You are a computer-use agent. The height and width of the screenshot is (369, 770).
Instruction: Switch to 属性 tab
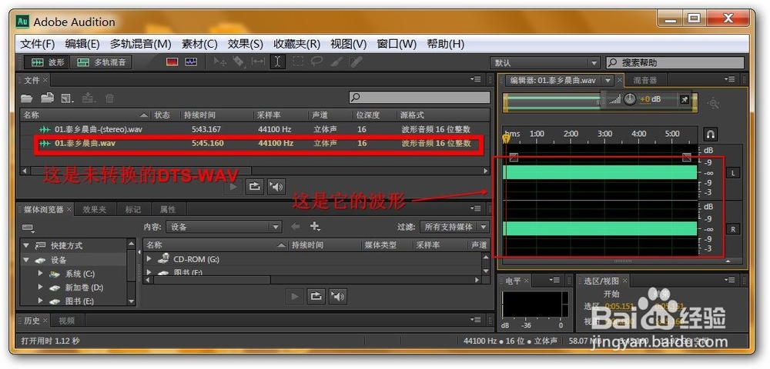(167, 209)
